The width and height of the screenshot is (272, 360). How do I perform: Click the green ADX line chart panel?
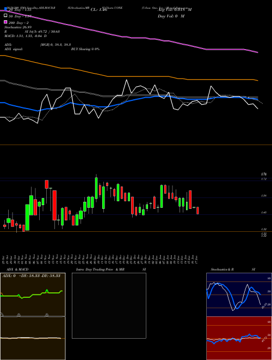(33, 295)
